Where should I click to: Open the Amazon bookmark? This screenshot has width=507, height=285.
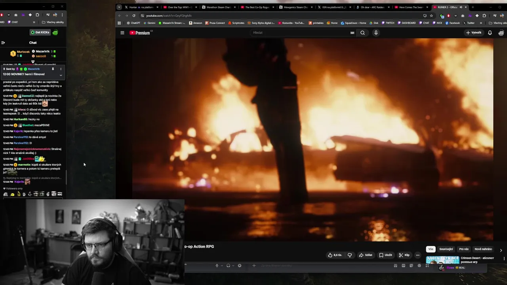195,23
